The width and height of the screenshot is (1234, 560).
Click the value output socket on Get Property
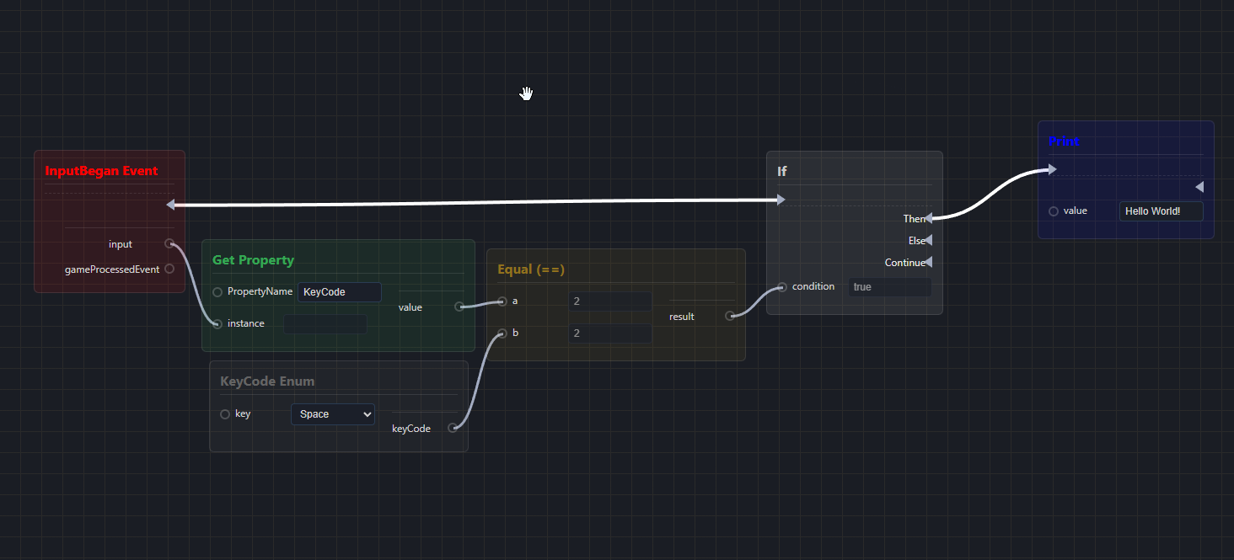tap(459, 307)
